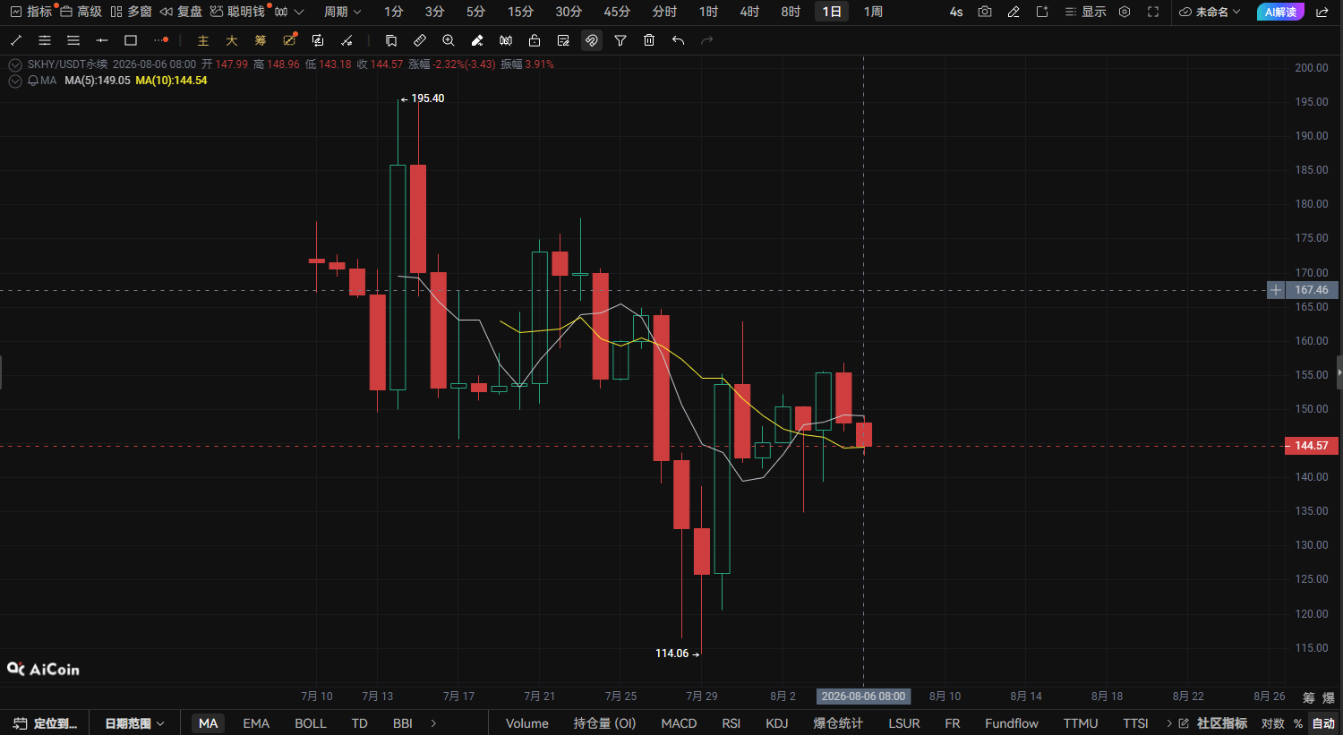This screenshot has height=735, width=1343.
Task: Share the chart via the share icon
Action: (x=1322, y=12)
